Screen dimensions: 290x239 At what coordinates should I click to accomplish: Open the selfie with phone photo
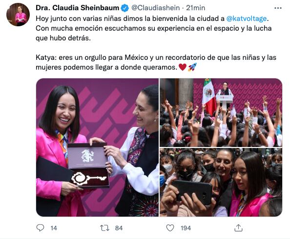coord(221,182)
